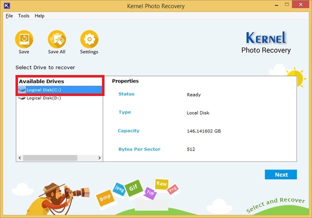Click the 146.141602 GB capacity value
Image resolution: width=312 pixels, height=218 pixels.
[204, 131]
